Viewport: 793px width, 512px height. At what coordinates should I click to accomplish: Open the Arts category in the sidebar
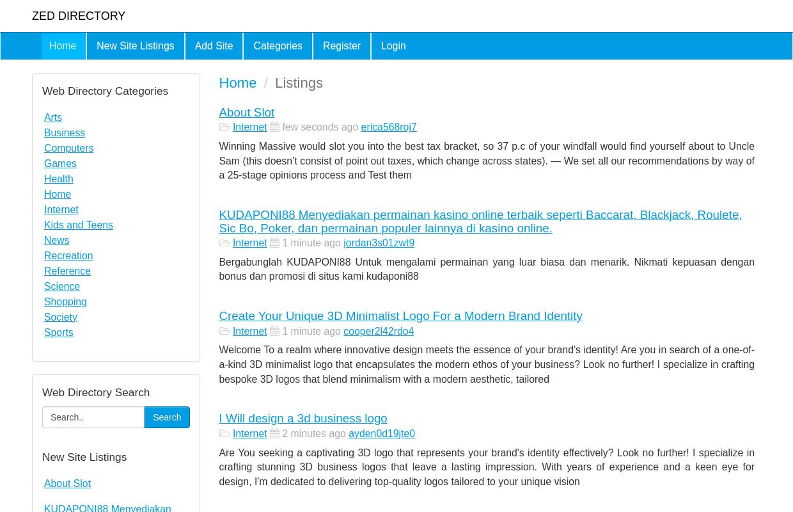click(x=53, y=117)
